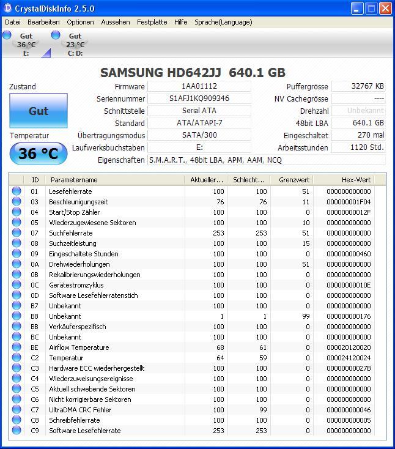Click hex value 000000001F04
Screen dimensions: 395x449
click(x=349, y=202)
